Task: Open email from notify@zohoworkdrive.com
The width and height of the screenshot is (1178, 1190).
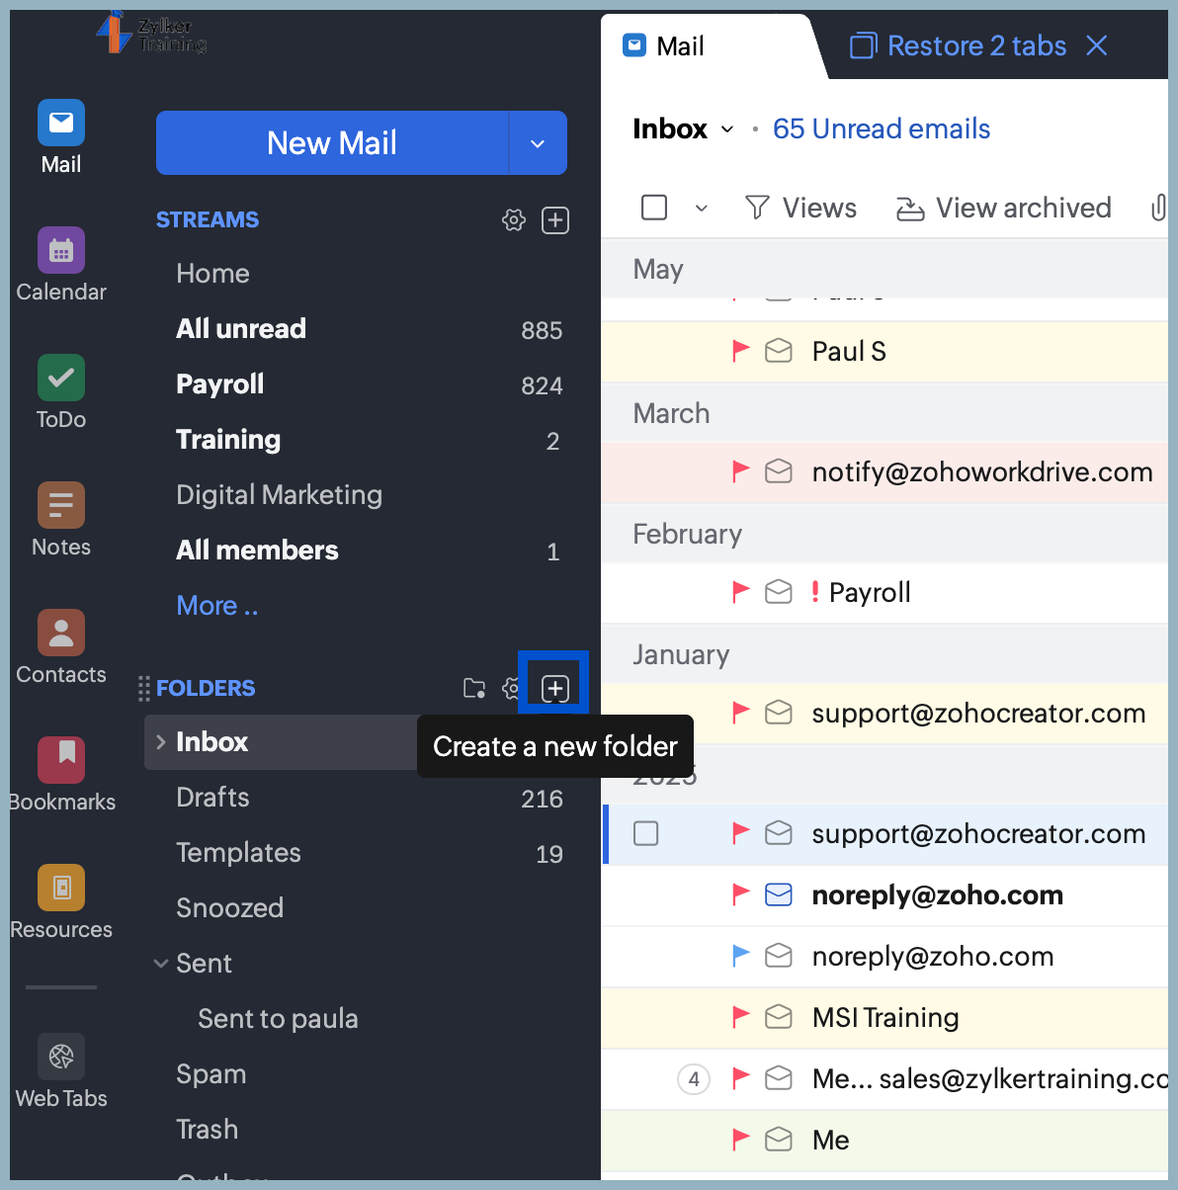Action: [x=884, y=471]
